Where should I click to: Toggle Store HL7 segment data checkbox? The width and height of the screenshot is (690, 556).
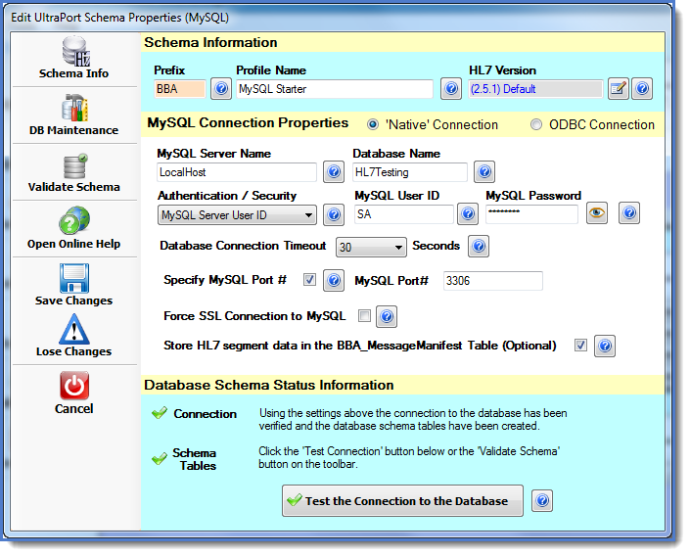580,346
